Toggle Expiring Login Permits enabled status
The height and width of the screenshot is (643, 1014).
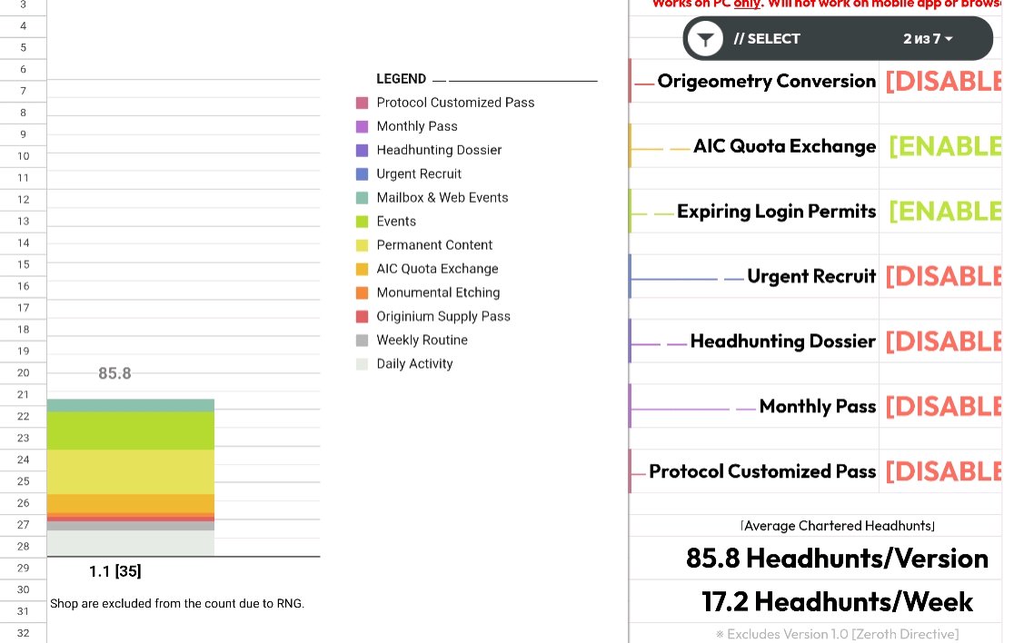pos(945,212)
